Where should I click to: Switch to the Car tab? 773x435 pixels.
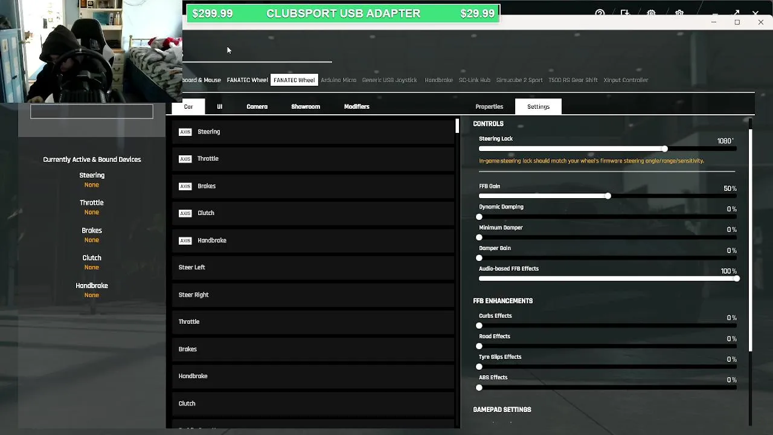coord(188,106)
